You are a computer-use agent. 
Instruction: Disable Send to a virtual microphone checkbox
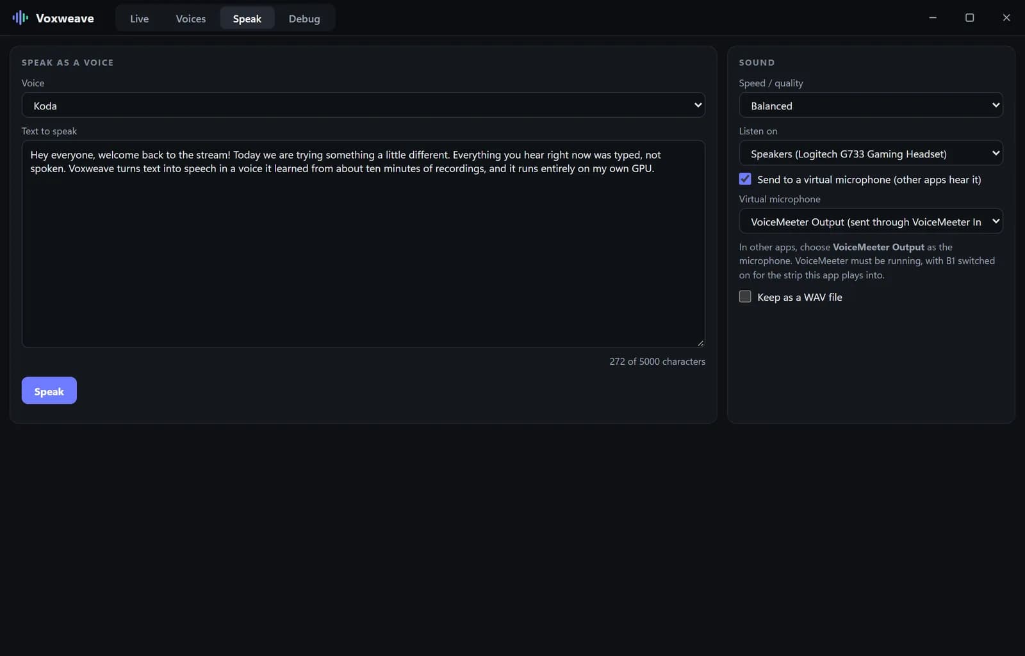pos(745,179)
